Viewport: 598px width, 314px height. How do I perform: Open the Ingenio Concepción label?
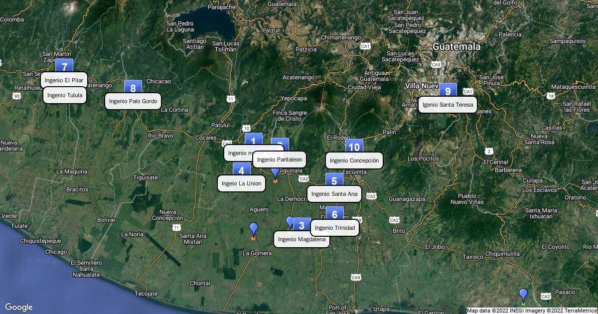(354, 160)
